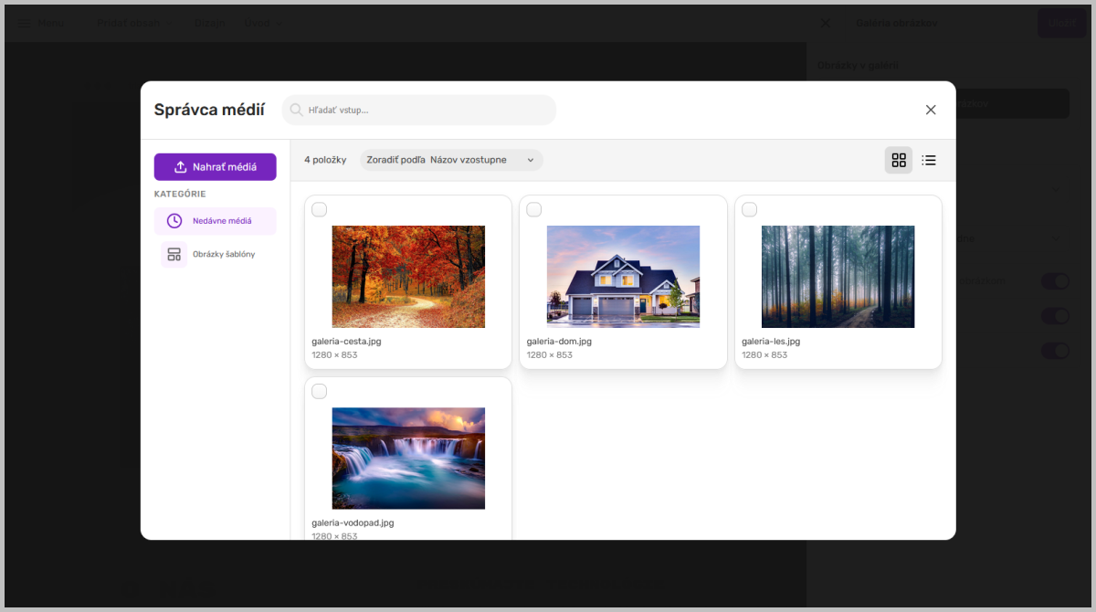The image size is (1096, 612).
Task: Switch to list view icon
Action: click(929, 160)
